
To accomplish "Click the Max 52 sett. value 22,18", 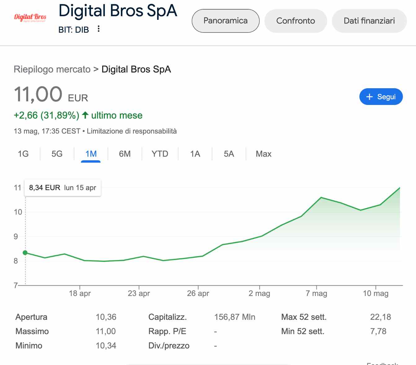I will [x=381, y=317].
